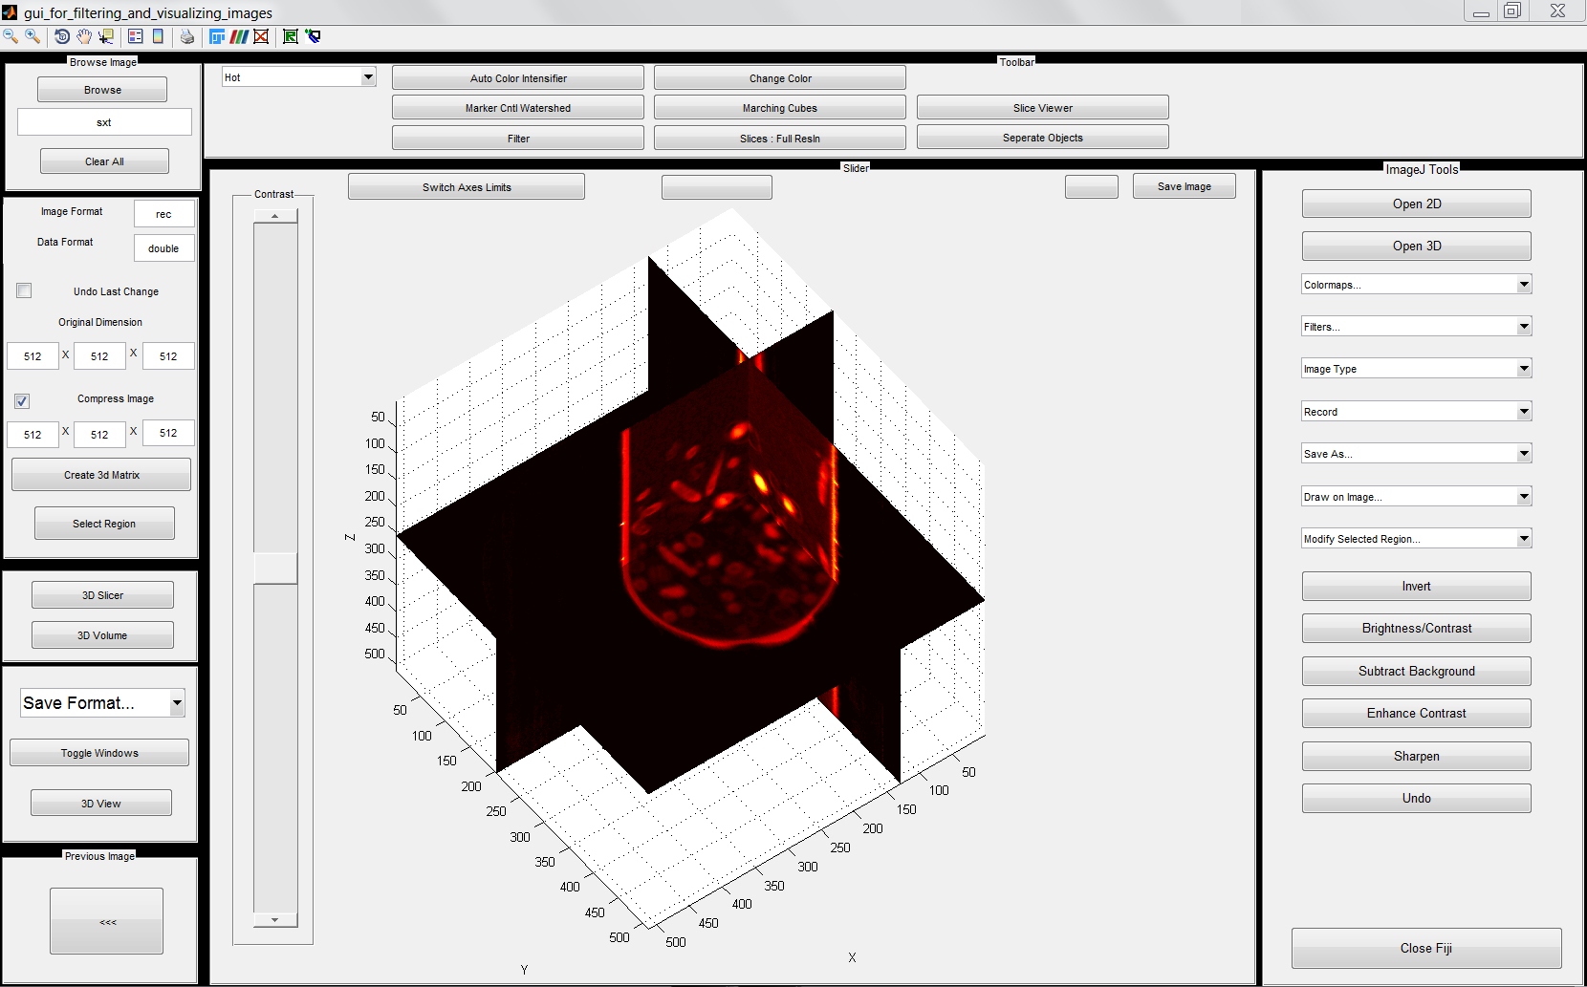
Task: Click the Change Color button
Action: pos(780,78)
